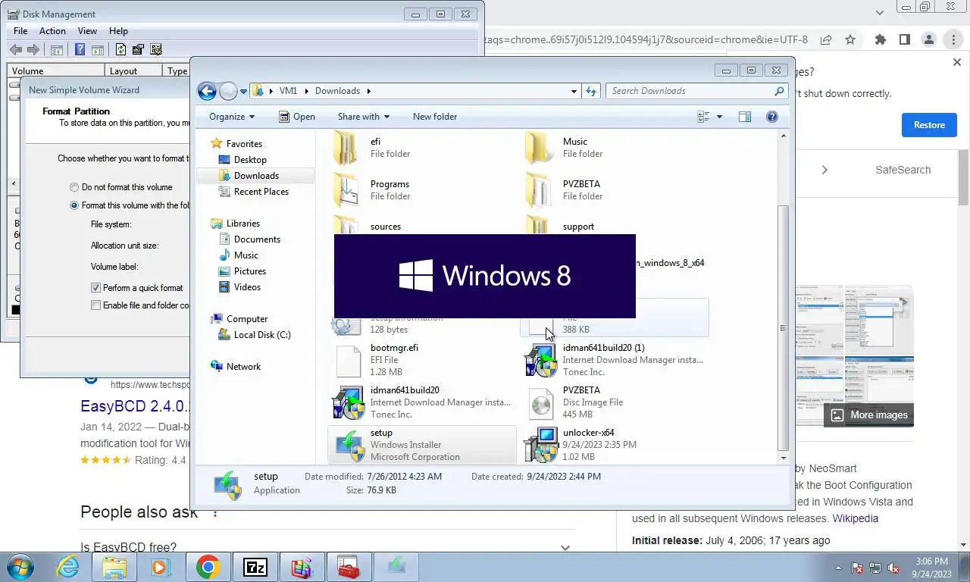
Task: Select 'Do not format this volume' radio button
Action: [74, 187]
